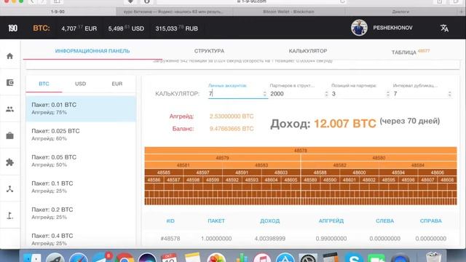Click the stepper arrows on Позиций на партнера
466x262 pixels.
(x=388, y=94)
